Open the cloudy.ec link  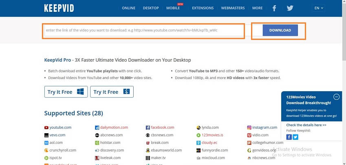coord(209,143)
